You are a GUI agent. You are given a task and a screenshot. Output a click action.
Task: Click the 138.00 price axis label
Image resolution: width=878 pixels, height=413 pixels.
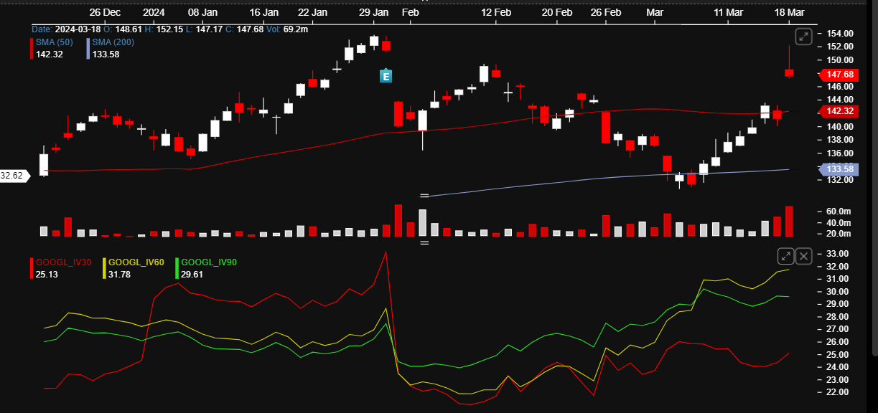pyautogui.click(x=840, y=140)
